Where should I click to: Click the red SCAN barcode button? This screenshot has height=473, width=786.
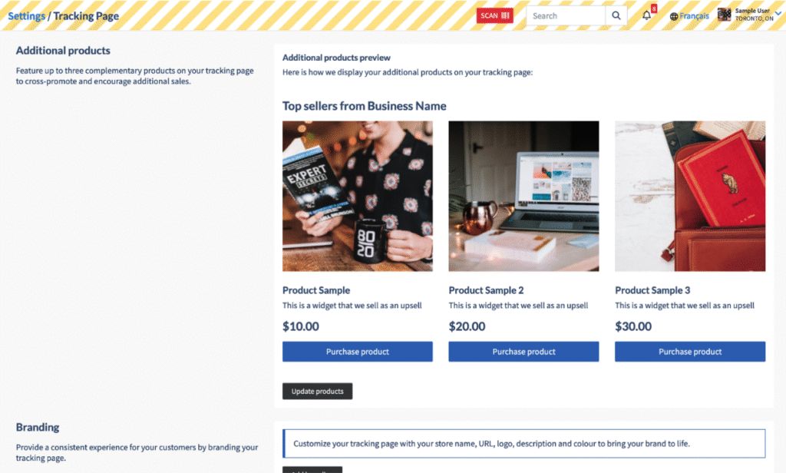tap(495, 15)
